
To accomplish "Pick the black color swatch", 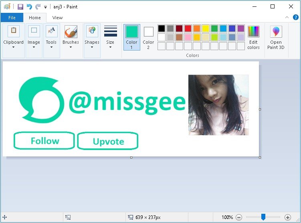I will [162, 28].
